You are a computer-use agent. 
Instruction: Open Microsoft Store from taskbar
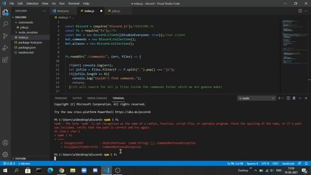tap(28, 171)
